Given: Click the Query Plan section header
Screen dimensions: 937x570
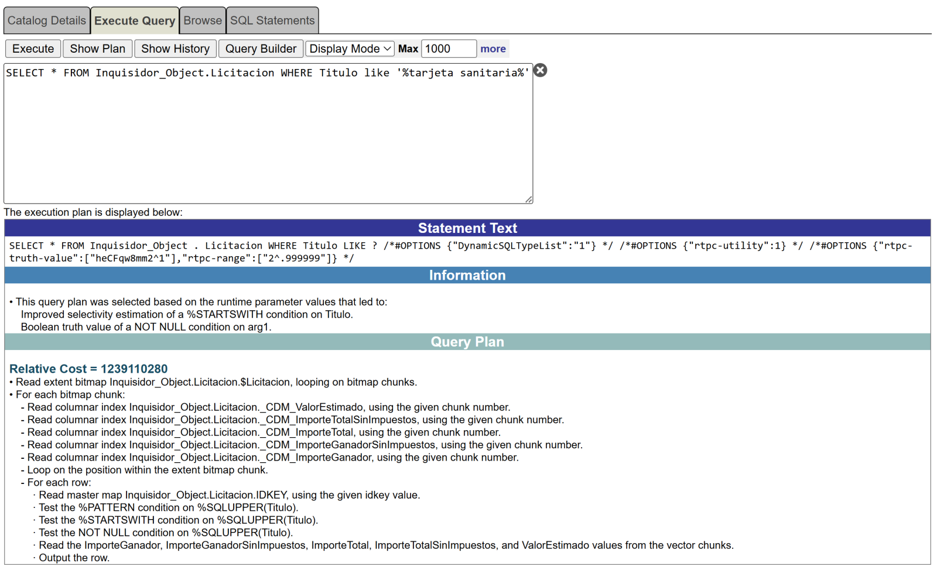Looking at the screenshot, I should tap(467, 342).
